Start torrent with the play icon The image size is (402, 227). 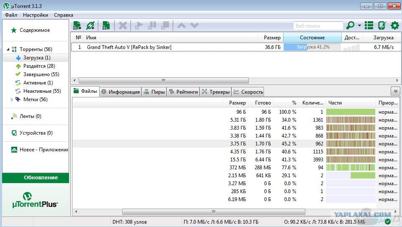(x=139, y=26)
